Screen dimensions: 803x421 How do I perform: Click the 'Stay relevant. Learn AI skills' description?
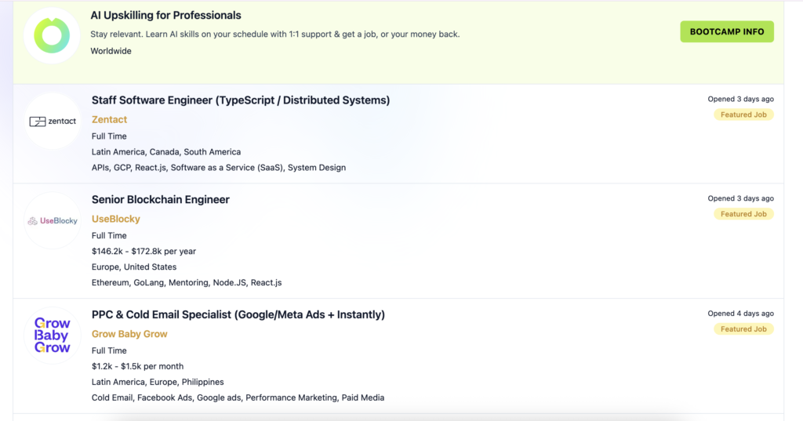click(275, 34)
